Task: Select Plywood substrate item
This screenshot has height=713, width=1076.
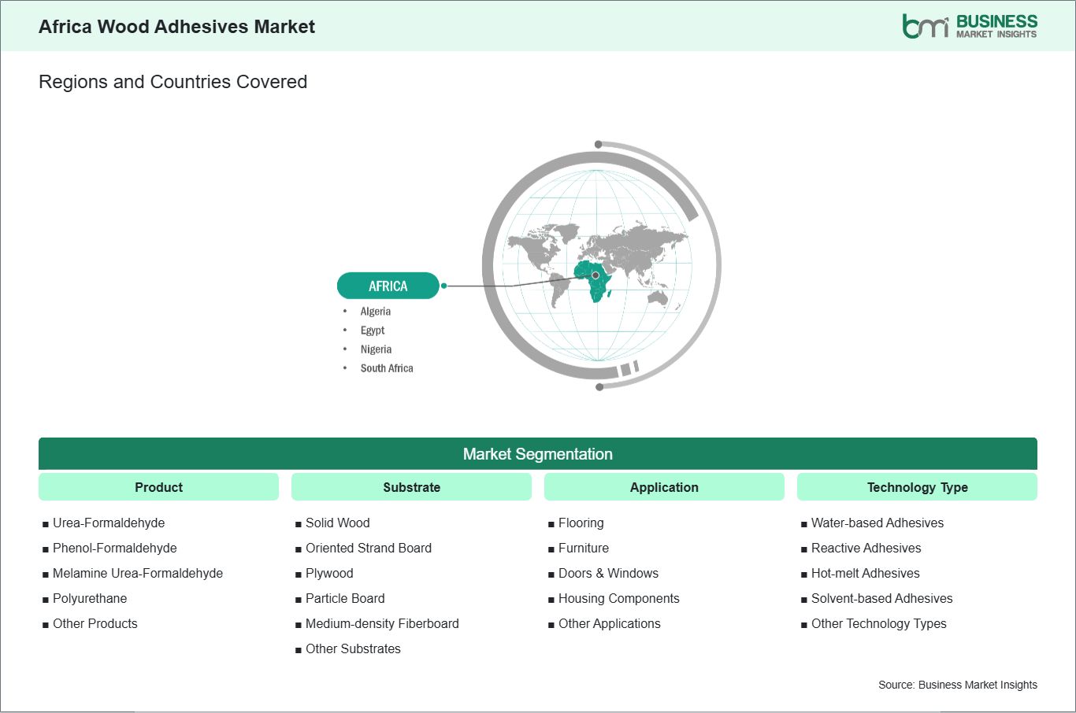Action: click(329, 573)
